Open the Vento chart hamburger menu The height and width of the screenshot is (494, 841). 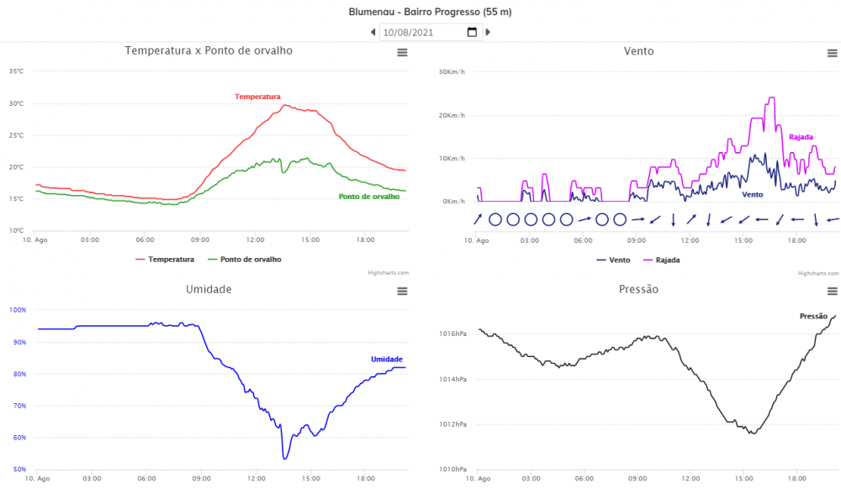832,53
